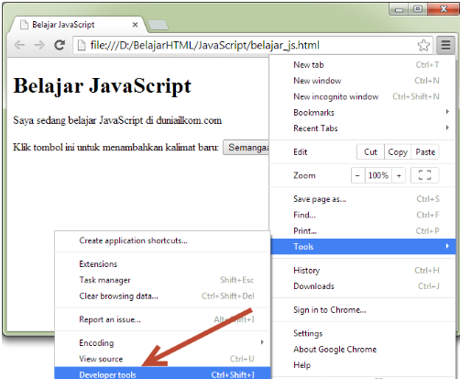The image size is (460, 379).
Task: Click the browser forward arrow
Action: 39,45
